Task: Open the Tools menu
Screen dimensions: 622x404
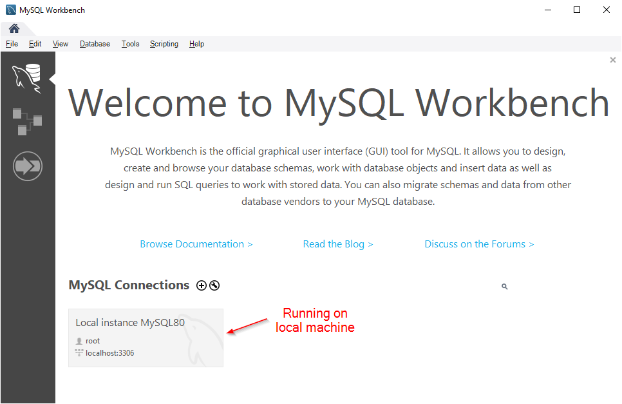Action: (130, 44)
